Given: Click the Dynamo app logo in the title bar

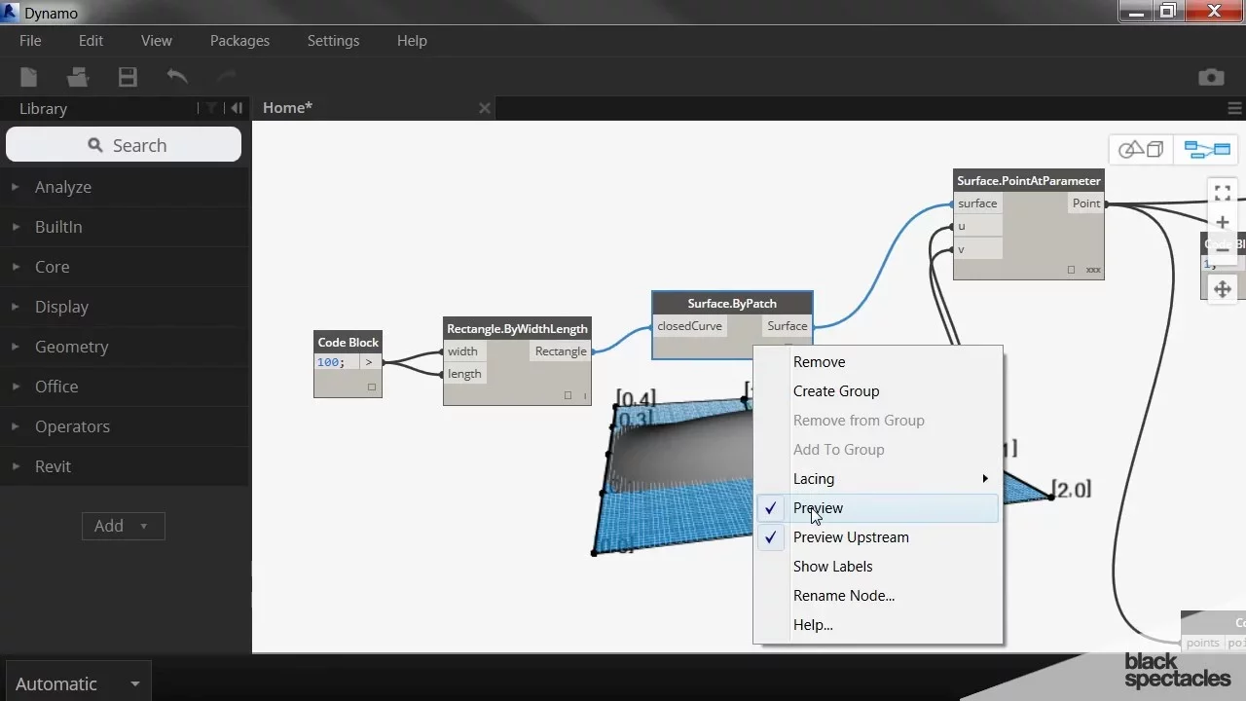Looking at the screenshot, I should [11, 13].
